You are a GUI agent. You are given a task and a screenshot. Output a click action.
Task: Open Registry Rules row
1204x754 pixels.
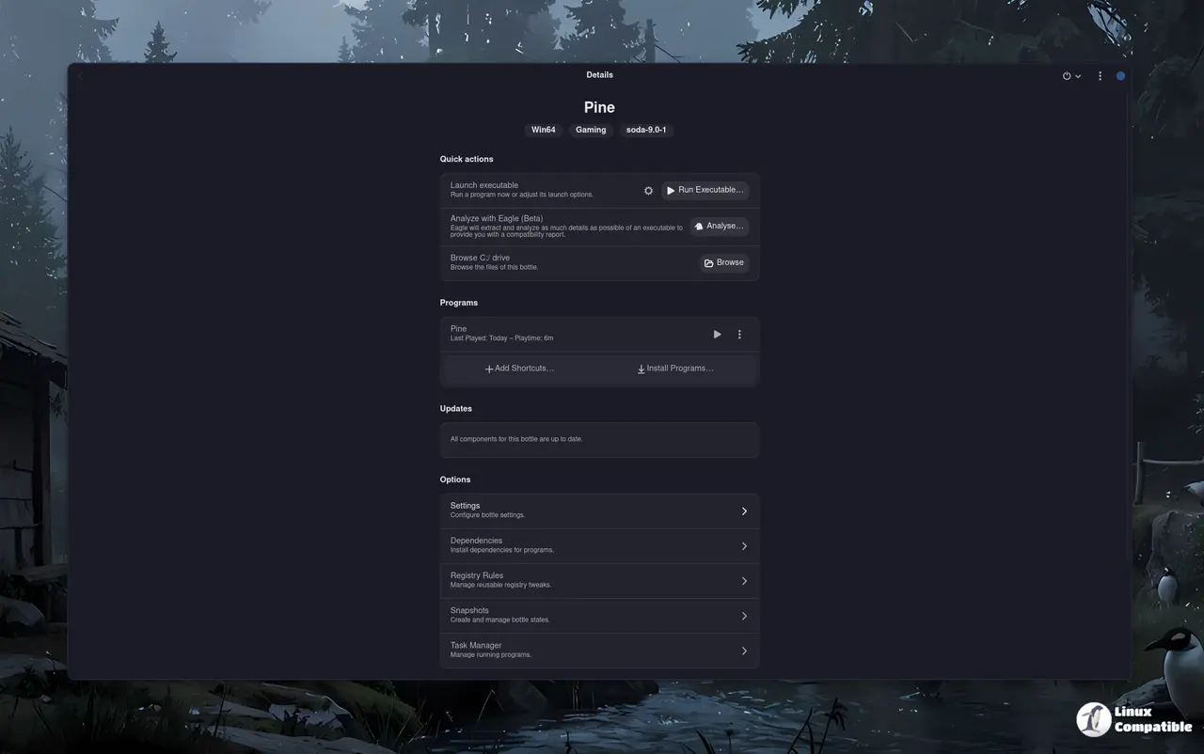pos(599,581)
